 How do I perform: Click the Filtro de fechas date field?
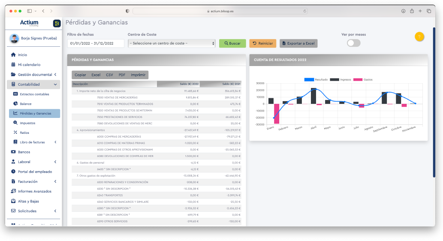96,43
